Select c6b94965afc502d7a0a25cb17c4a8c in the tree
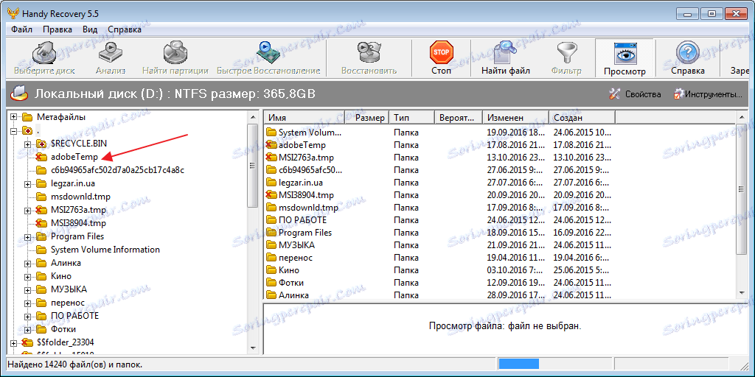Screen dimensions: 755x377 117,170
